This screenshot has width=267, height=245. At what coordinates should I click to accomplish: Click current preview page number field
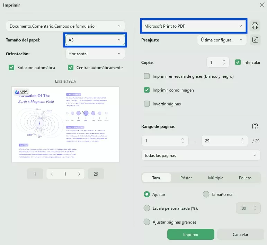pos(65,174)
